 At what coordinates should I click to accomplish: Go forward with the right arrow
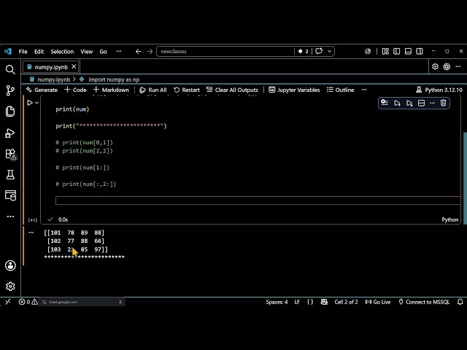pyautogui.click(x=150, y=52)
